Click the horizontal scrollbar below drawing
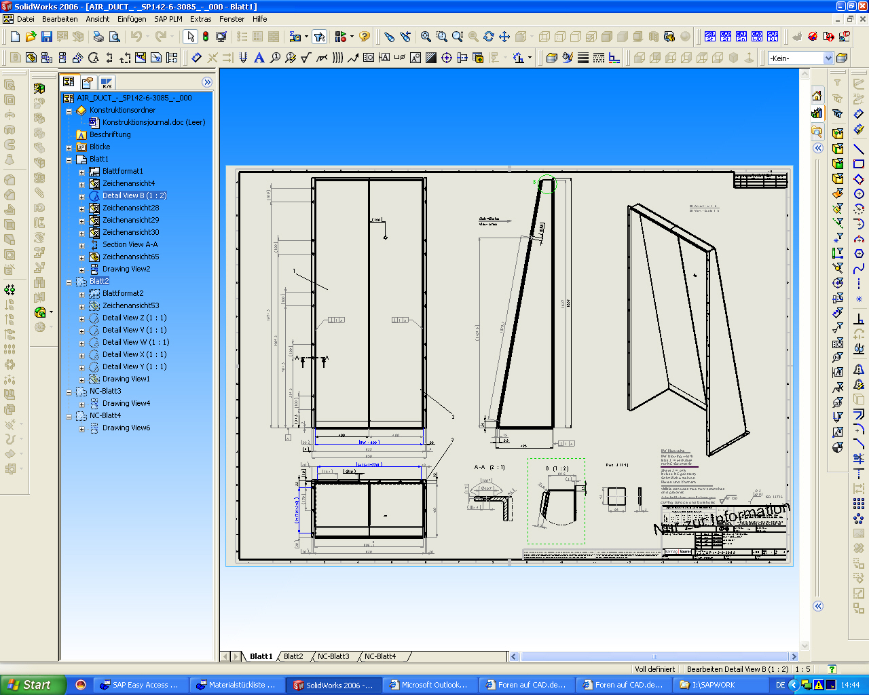Viewport: 869px width, 695px height. point(654,656)
